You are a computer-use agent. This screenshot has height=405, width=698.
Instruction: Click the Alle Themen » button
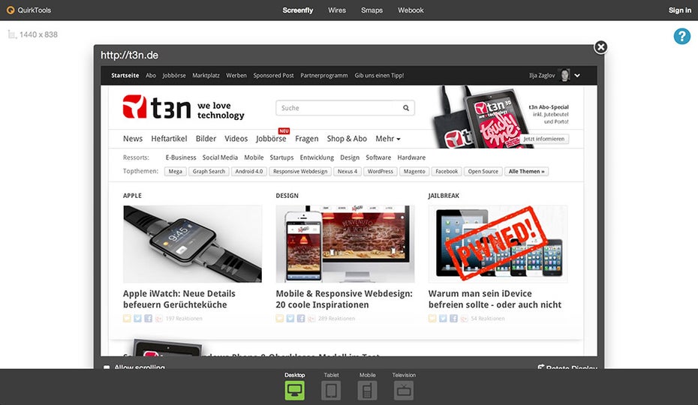click(x=526, y=171)
